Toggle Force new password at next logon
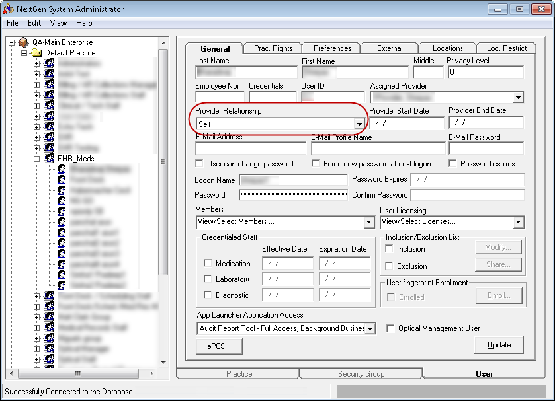The width and height of the screenshot is (555, 401). point(316,163)
